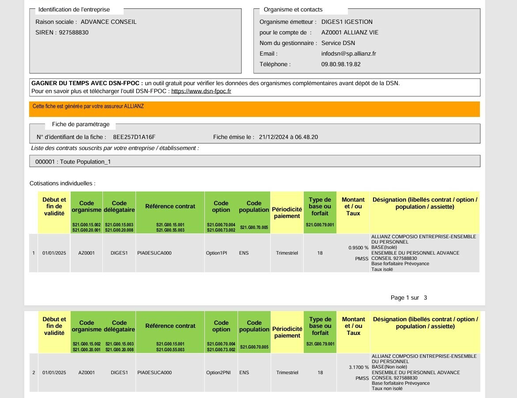This screenshot has width=517, height=398.
Task: Select Taux non isolé designation text
Action: 387,388
